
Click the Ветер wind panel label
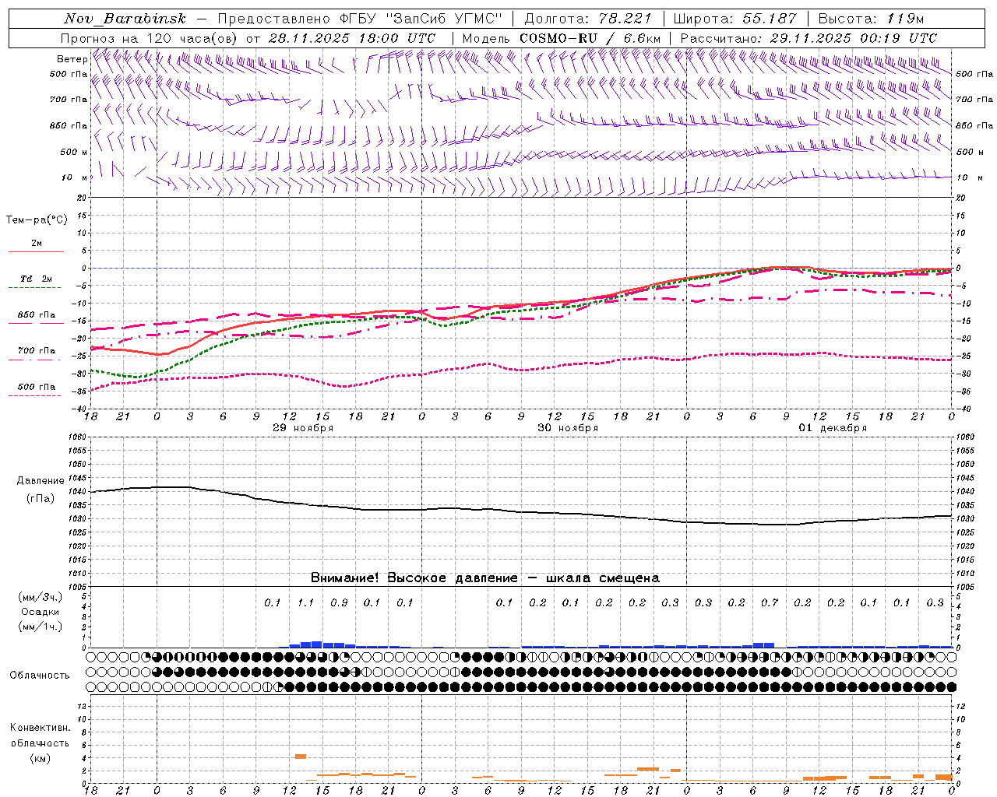tap(72, 59)
